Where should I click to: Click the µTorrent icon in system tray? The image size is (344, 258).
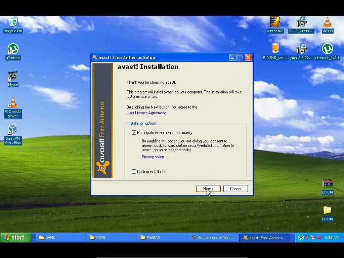(301, 238)
